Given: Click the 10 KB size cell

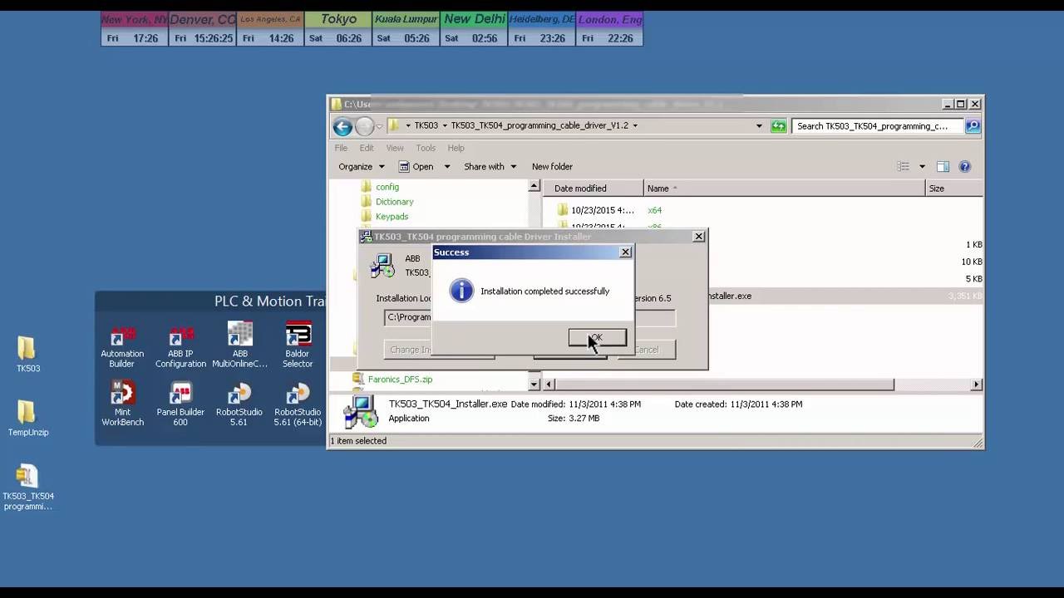Looking at the screenshot, I should 972,262.
